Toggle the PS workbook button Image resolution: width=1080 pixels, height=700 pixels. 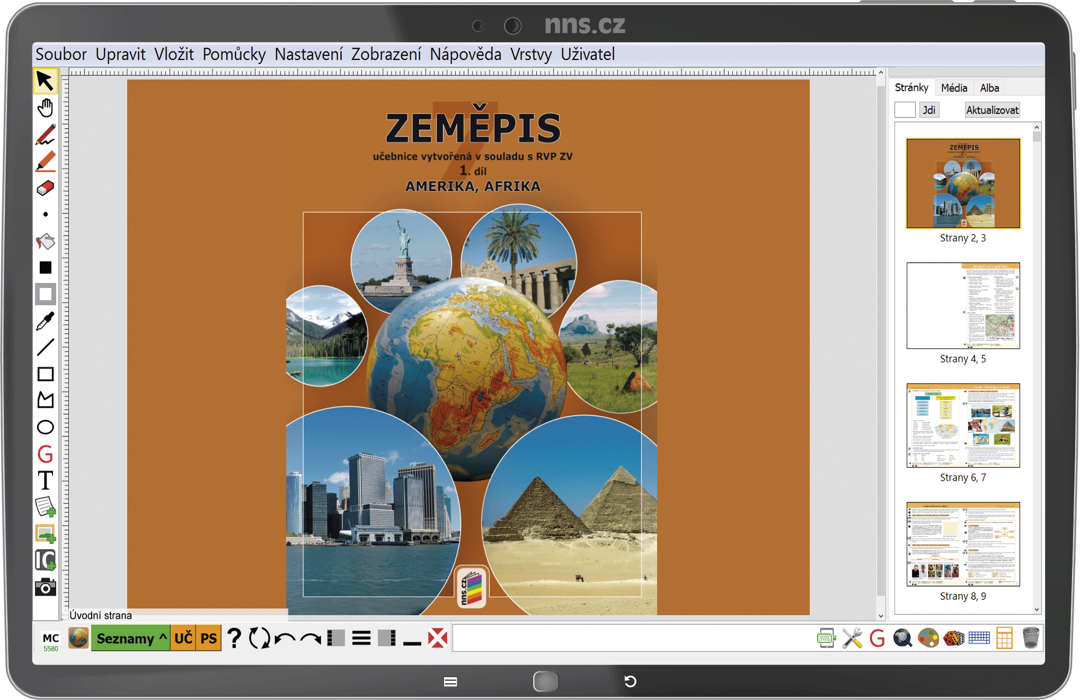(x=209, y=638)
